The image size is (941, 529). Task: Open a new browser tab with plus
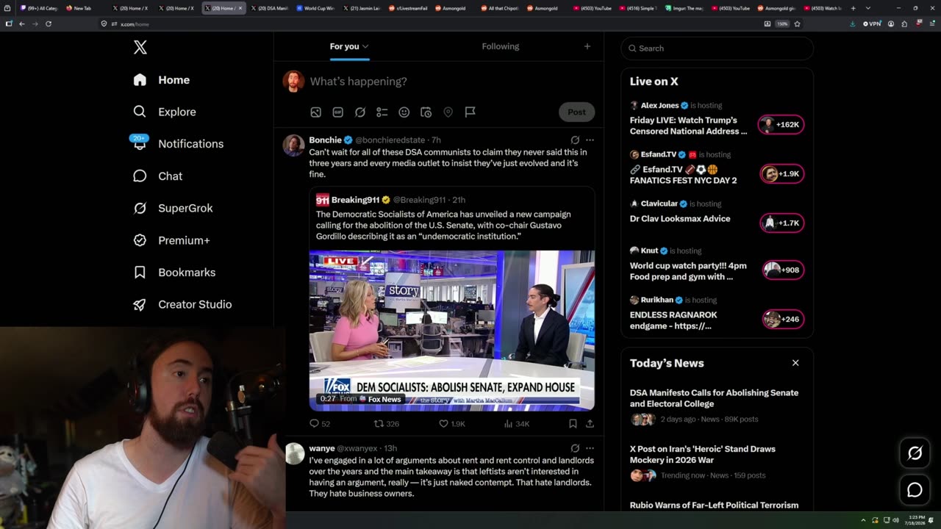[x=853, y=8]
